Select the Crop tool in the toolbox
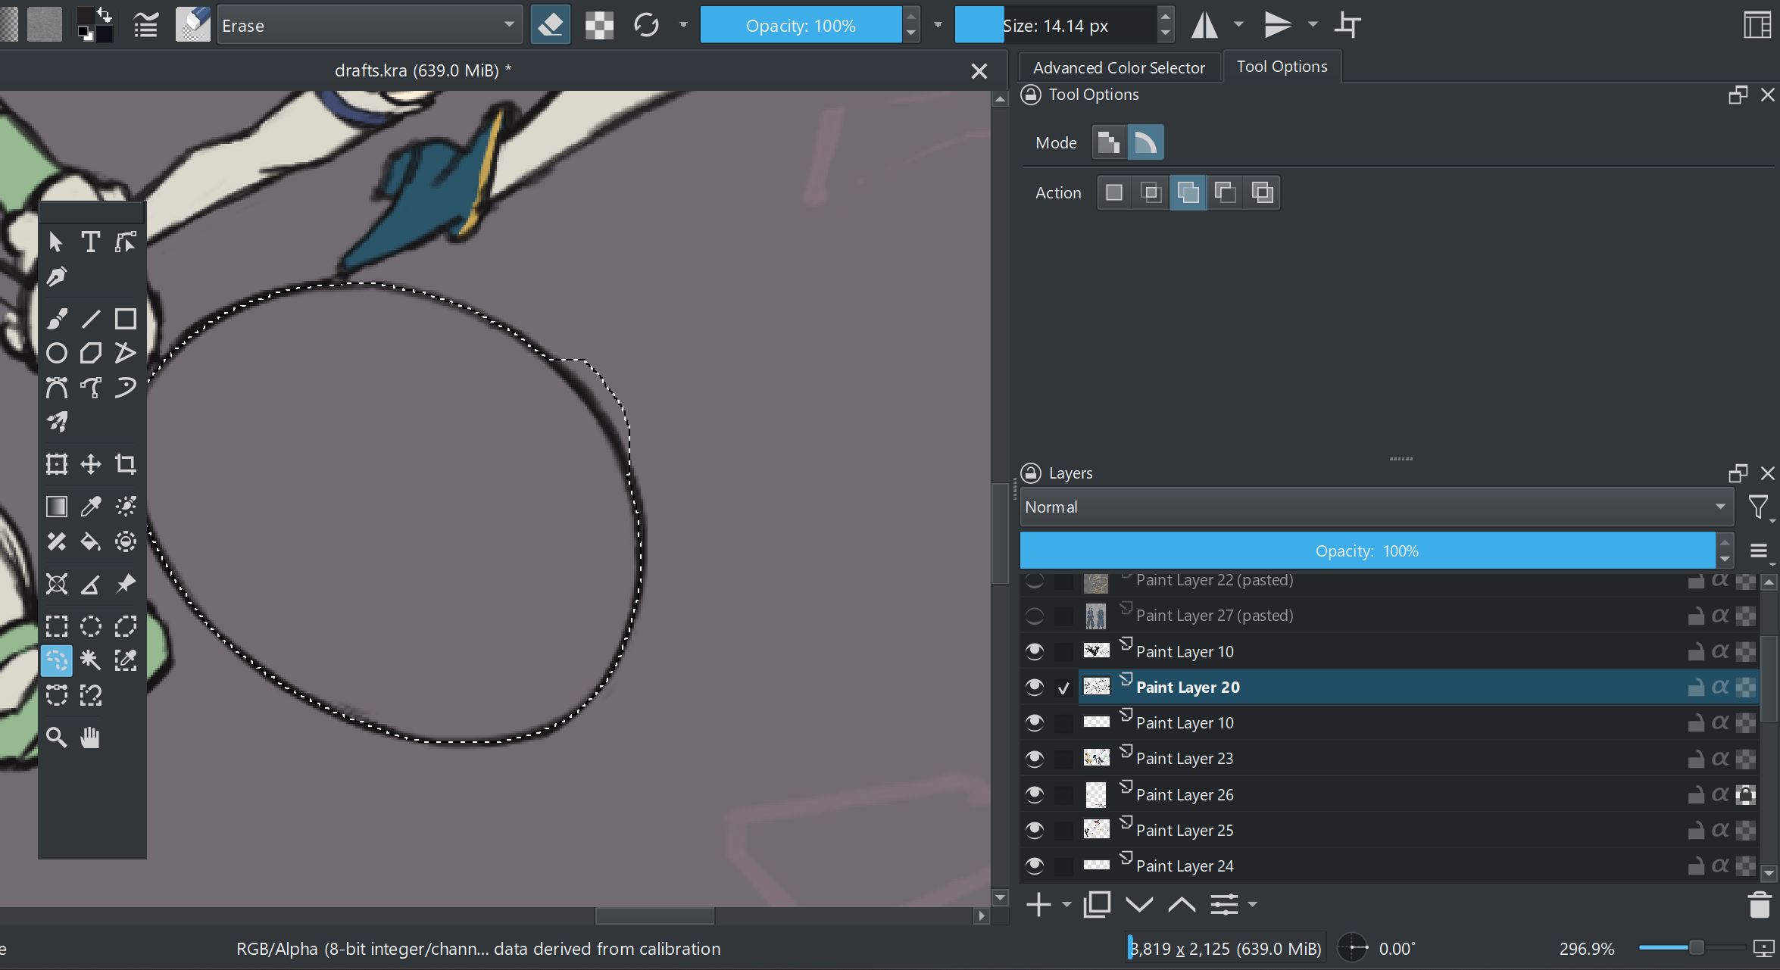The height and width of the screenshot is (970, 1780). tap(126, 463)
